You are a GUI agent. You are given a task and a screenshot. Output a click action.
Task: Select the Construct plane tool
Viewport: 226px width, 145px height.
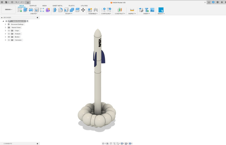(x=120, y=10)
